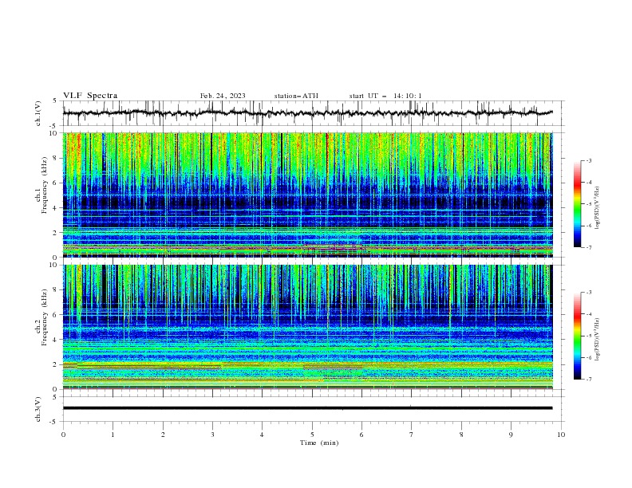Viewport: 632px width, 488px height.
Task: Click the "ch.1(V)" waveform axis label
Action: [38, 113]
